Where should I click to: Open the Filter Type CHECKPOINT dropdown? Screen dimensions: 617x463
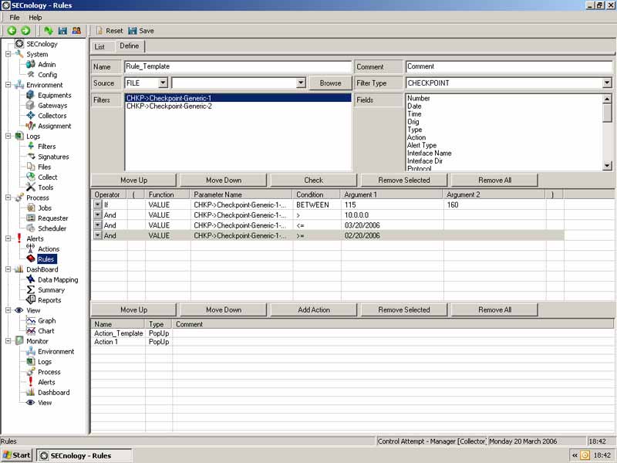point(607,83)
